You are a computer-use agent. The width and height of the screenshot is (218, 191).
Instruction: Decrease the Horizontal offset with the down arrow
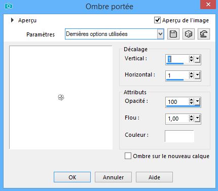coord(191,77)
